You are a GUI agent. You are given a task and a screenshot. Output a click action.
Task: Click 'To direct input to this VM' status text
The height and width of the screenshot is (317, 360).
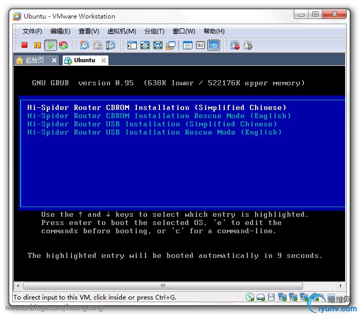click(95, 297)
